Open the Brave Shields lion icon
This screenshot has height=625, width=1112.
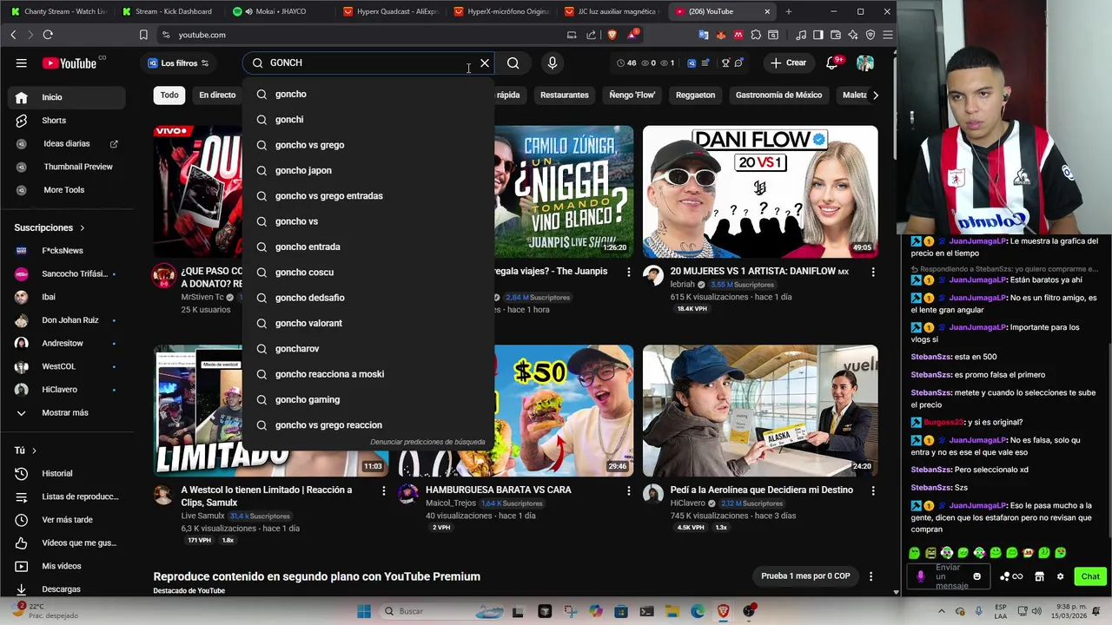612,35
